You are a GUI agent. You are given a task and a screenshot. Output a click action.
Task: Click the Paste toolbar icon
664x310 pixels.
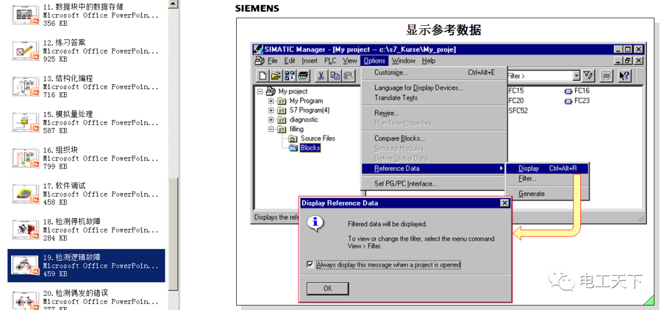point(349,76)
